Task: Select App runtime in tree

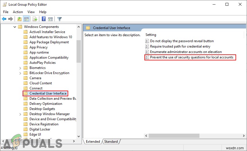Action: tap(39, 52)
